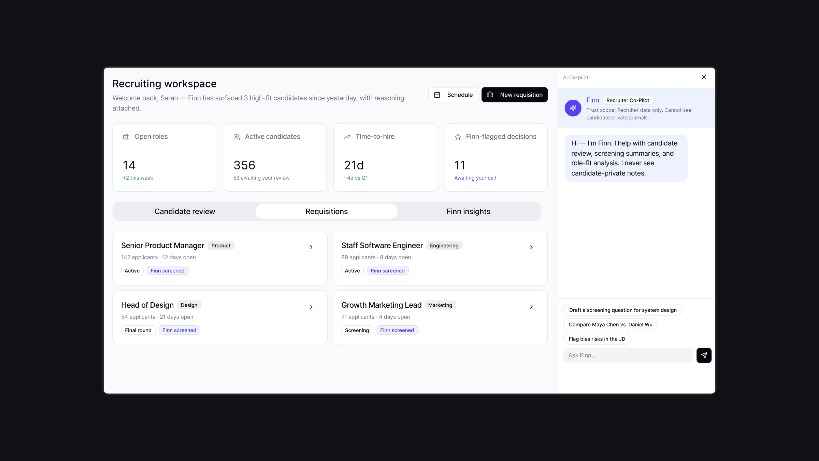Click Finn screened badge on Head of Design

(179, 330)
